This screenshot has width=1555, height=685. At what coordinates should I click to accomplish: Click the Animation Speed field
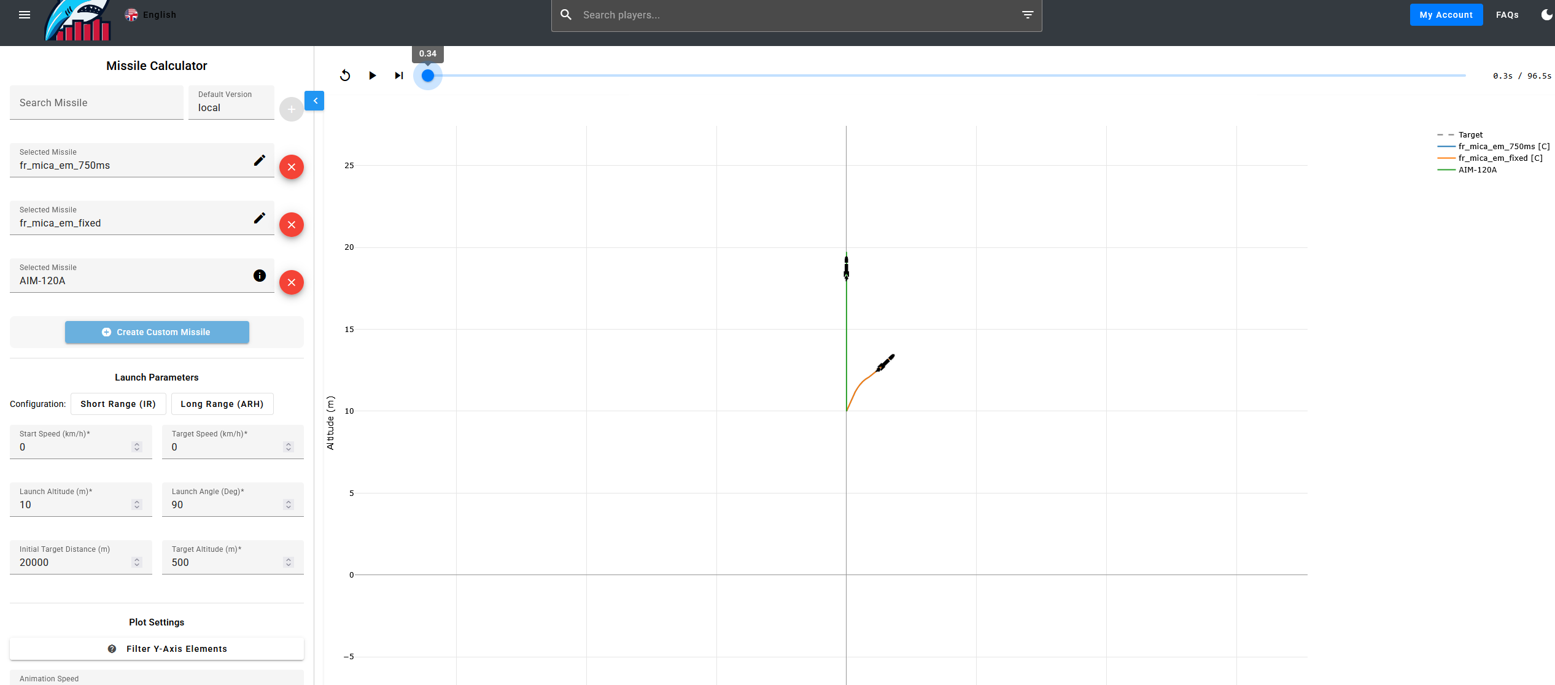[x=157, y=678]
